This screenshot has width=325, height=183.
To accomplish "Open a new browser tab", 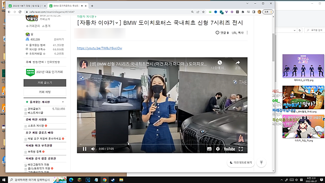I will pyautogui.click(x=92, y=6).
